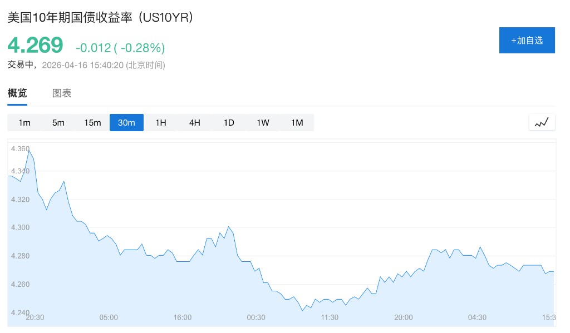The image size is (570, 333).
Task: Open the 概览 tab
Action: pos(17,93)
